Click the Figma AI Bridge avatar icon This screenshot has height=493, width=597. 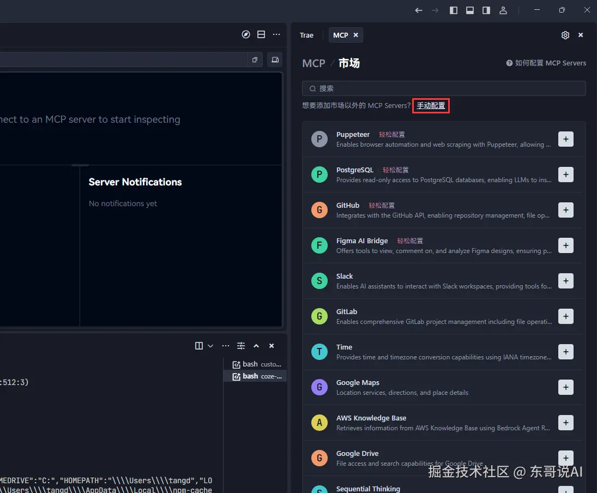tap(319, 245)
